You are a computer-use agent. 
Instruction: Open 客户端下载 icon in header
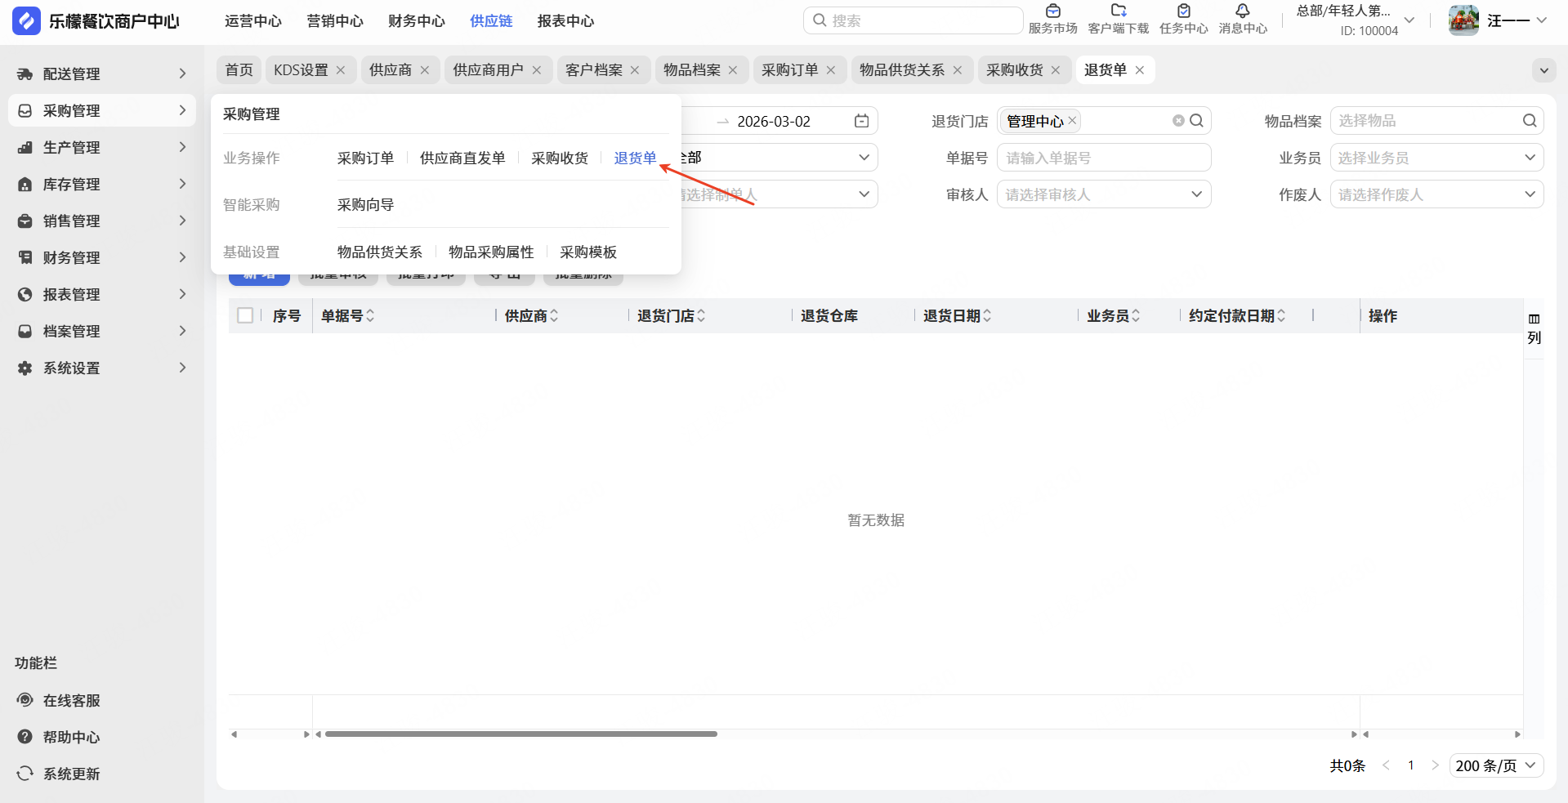coord(1119,11)
